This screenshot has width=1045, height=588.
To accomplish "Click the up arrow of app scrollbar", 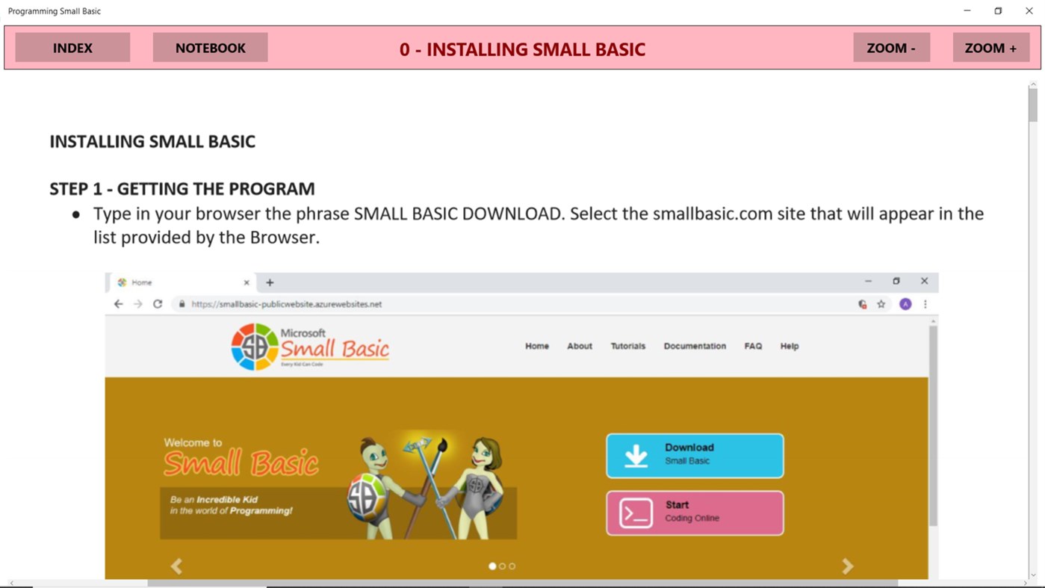I will click(x=1033, y=84).
